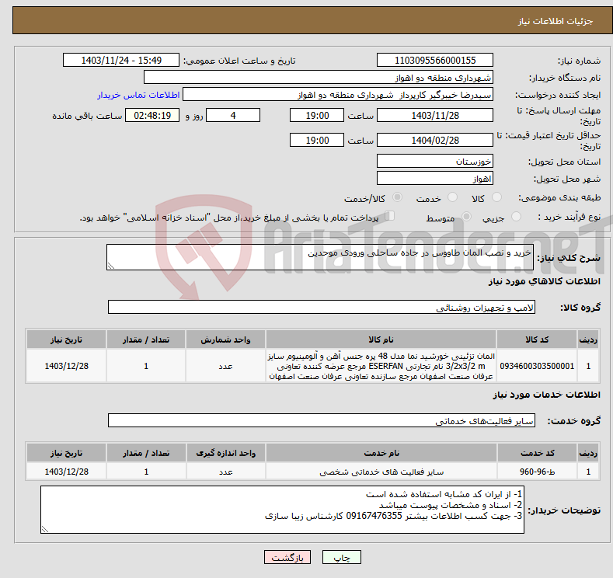Click the service row need date 1403/12/28
The image size is (613, 578).
67,472
